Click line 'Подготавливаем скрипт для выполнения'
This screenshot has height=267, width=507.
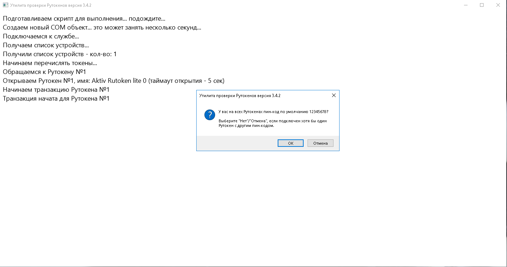pyautogui.click(x=84, y=18)
